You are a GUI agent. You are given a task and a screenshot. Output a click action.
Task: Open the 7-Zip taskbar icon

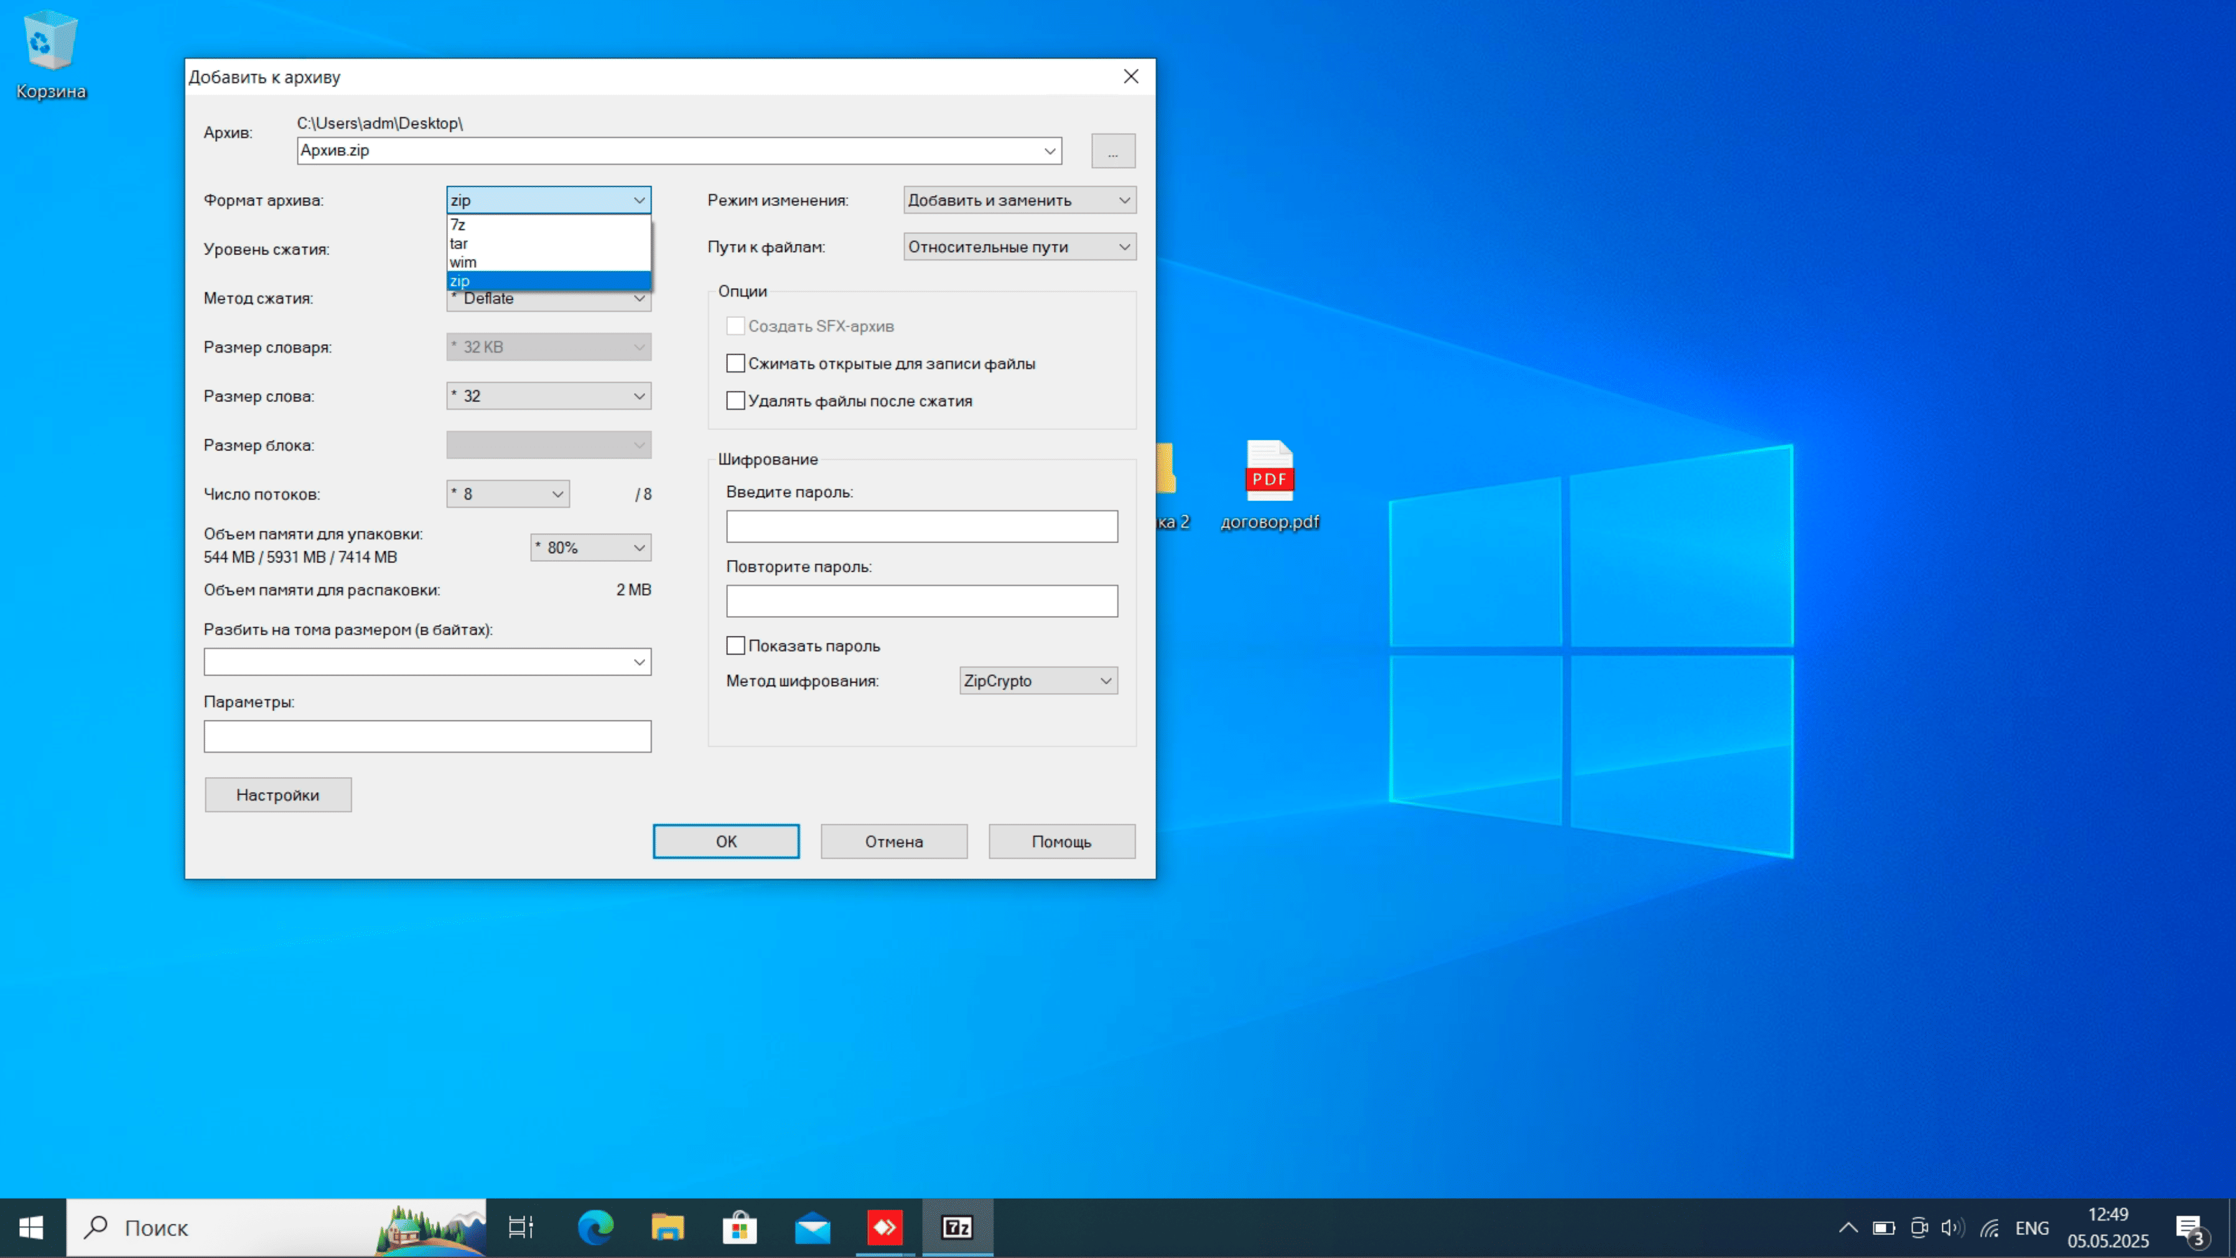point(956,1227)
